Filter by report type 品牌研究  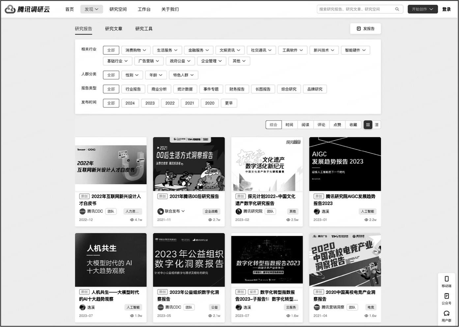[x=315, y=89]
